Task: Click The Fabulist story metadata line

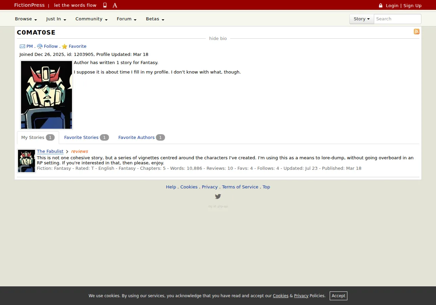Action: pyautogui.click(x=199, y=168)
